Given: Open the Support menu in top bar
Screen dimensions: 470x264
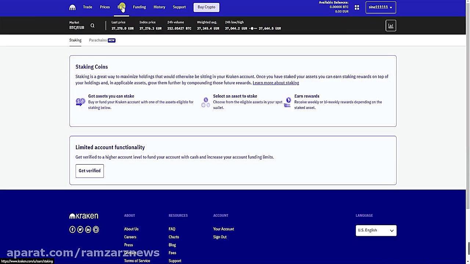Looking at the screenshot, I should (x=179, y=7).
